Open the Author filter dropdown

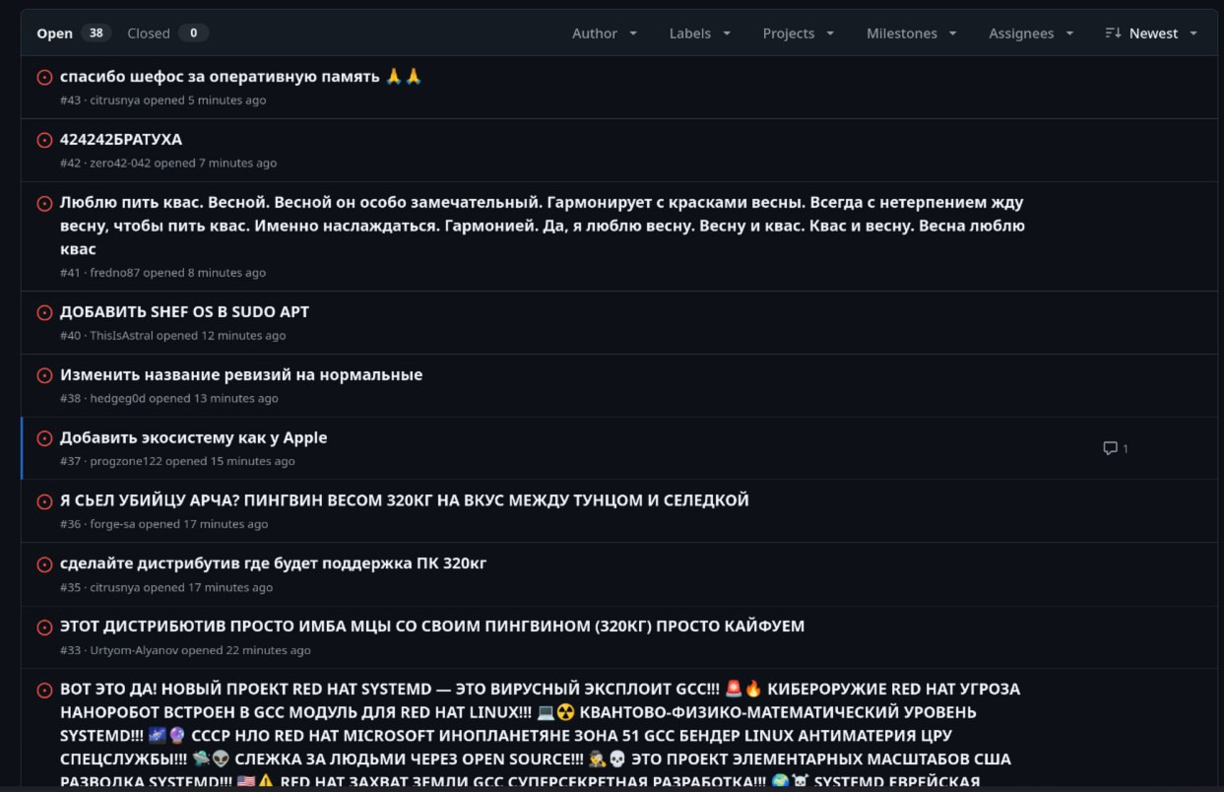604,33
